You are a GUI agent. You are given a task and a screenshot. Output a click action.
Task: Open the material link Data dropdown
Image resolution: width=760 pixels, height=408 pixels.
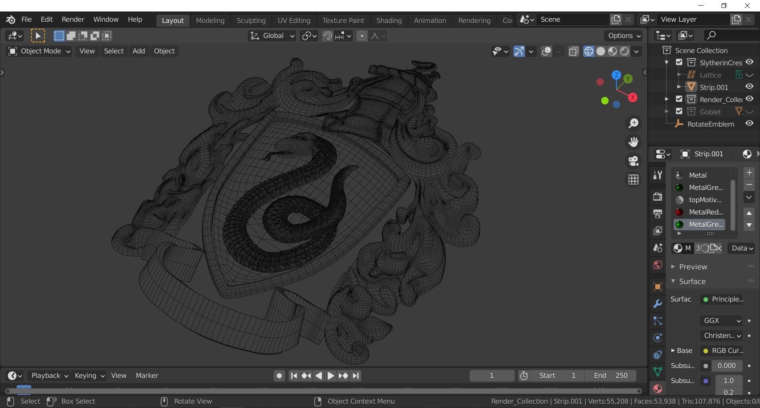pyautogui.click(x=741, y=248)
